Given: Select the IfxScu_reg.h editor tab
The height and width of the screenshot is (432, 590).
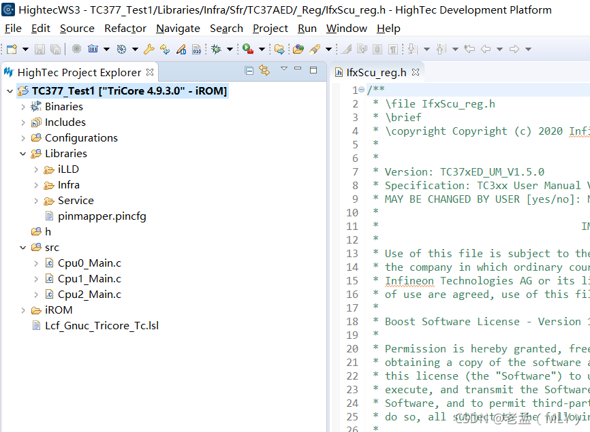Looking at the screenshot, I should (376, 72).
